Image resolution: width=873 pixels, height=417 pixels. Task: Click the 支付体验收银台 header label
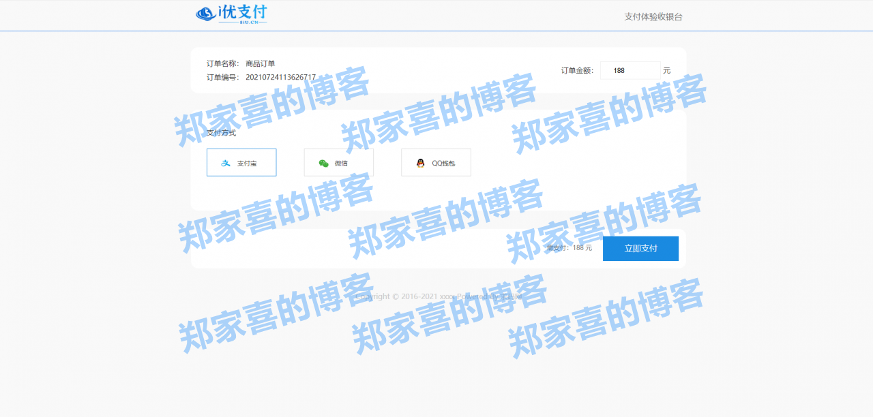click(x=653, y=16)
